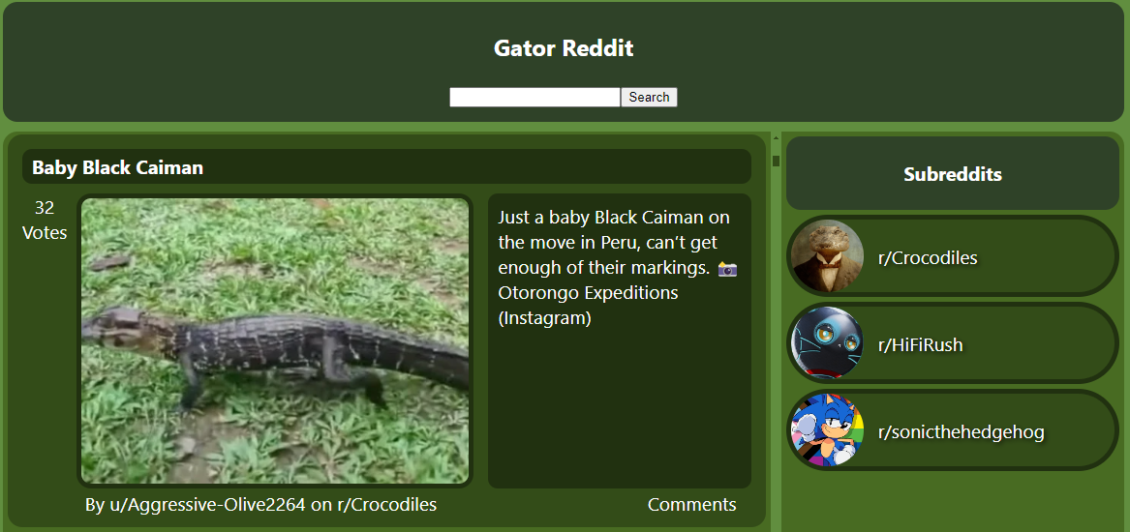The image size is (1130, 532).
Task: Focus the search text field
Action: tap(534, 97)
